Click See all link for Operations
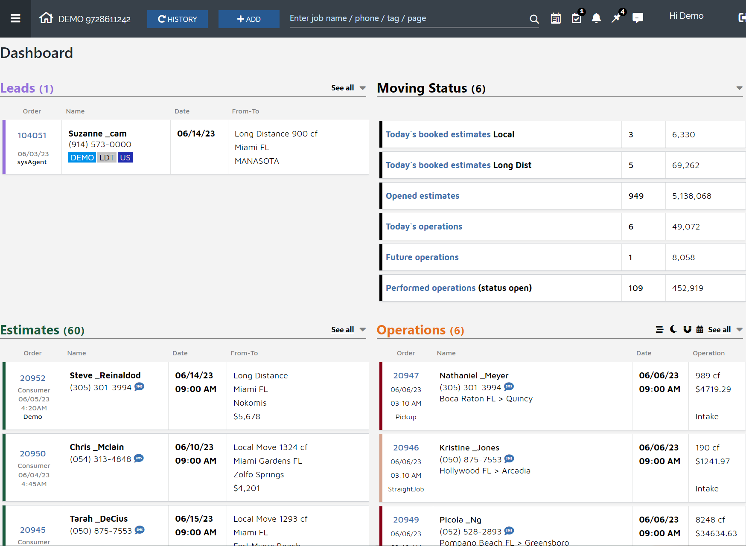Image resolution: width=746 pixels, height=546 pixels. [x=720, y=330]
